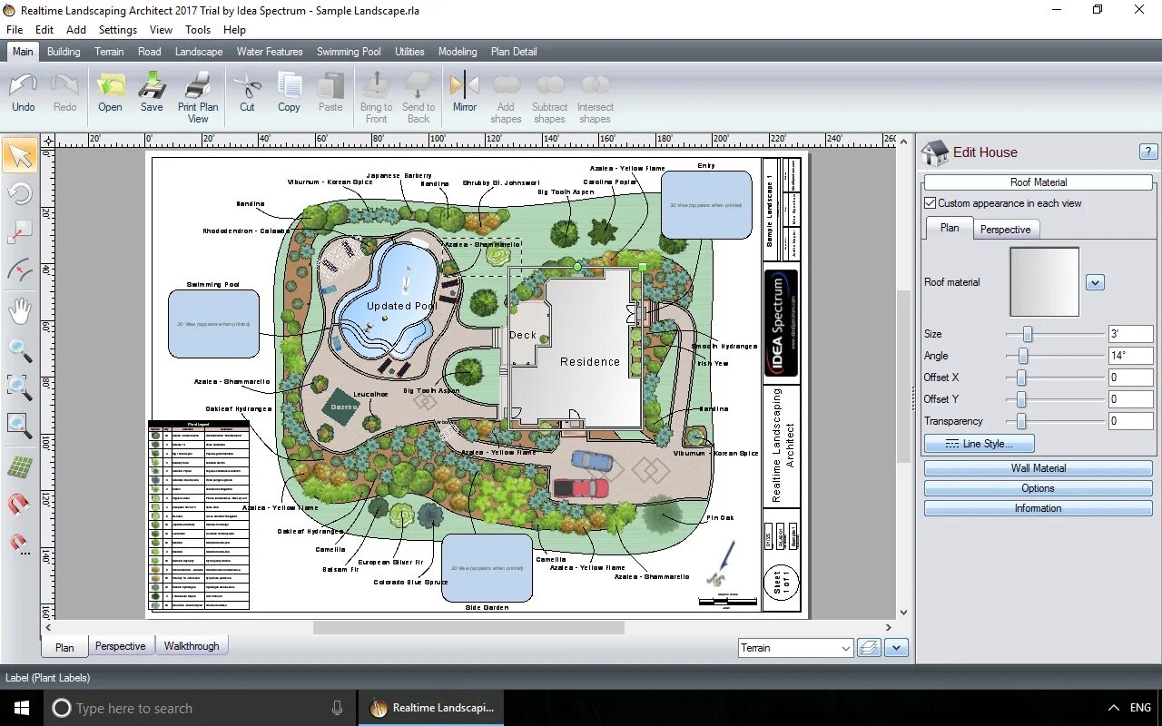Image resolution: width=1162 pixels, height=726 pixels.
Task: Expand the blue arrow button next to layers
Action: [x=897, y=648]
